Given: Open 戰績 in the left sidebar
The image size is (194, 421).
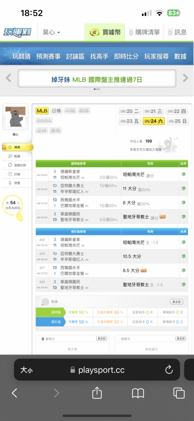Looking at the screenshot, I should 18,156.
